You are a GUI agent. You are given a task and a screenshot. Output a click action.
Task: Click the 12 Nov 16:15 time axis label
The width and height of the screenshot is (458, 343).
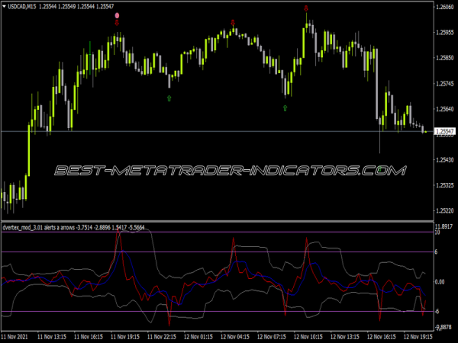tap(382, 337)
